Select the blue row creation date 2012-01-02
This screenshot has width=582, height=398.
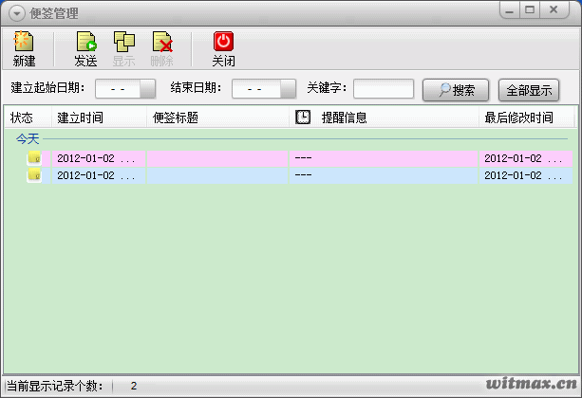click(x=98, y=175)
